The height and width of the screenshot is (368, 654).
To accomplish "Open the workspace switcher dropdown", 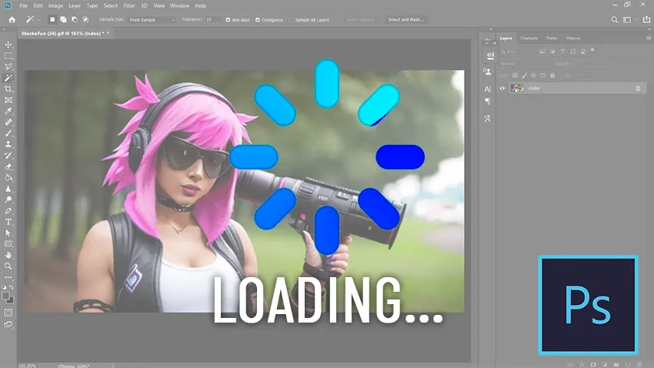I will [x=629, y=19].
